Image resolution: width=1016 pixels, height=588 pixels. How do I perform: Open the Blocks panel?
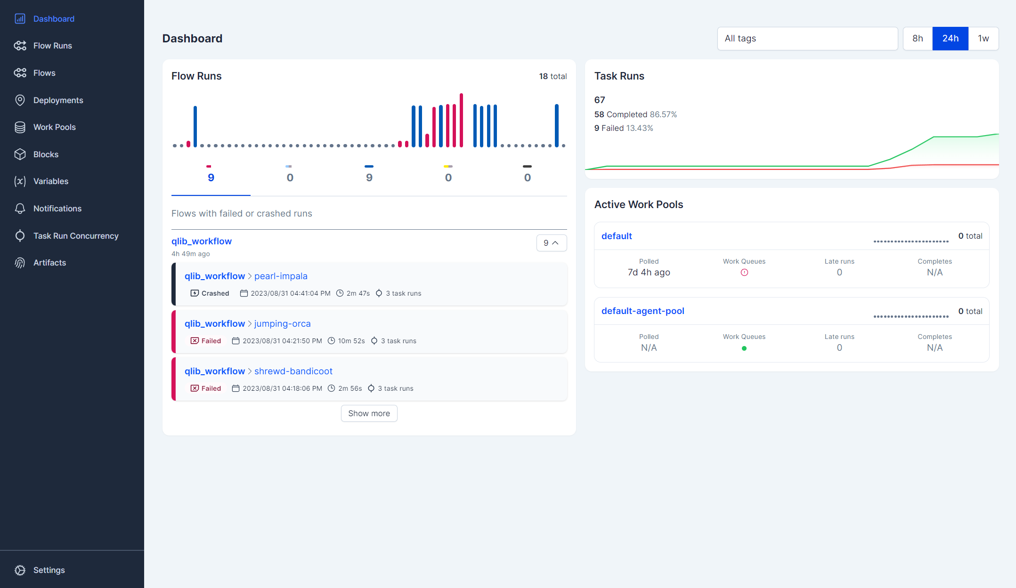pos(45,154)
